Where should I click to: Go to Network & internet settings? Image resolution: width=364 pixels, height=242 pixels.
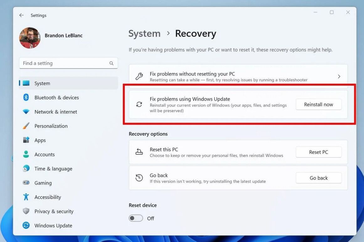point(56,112)
